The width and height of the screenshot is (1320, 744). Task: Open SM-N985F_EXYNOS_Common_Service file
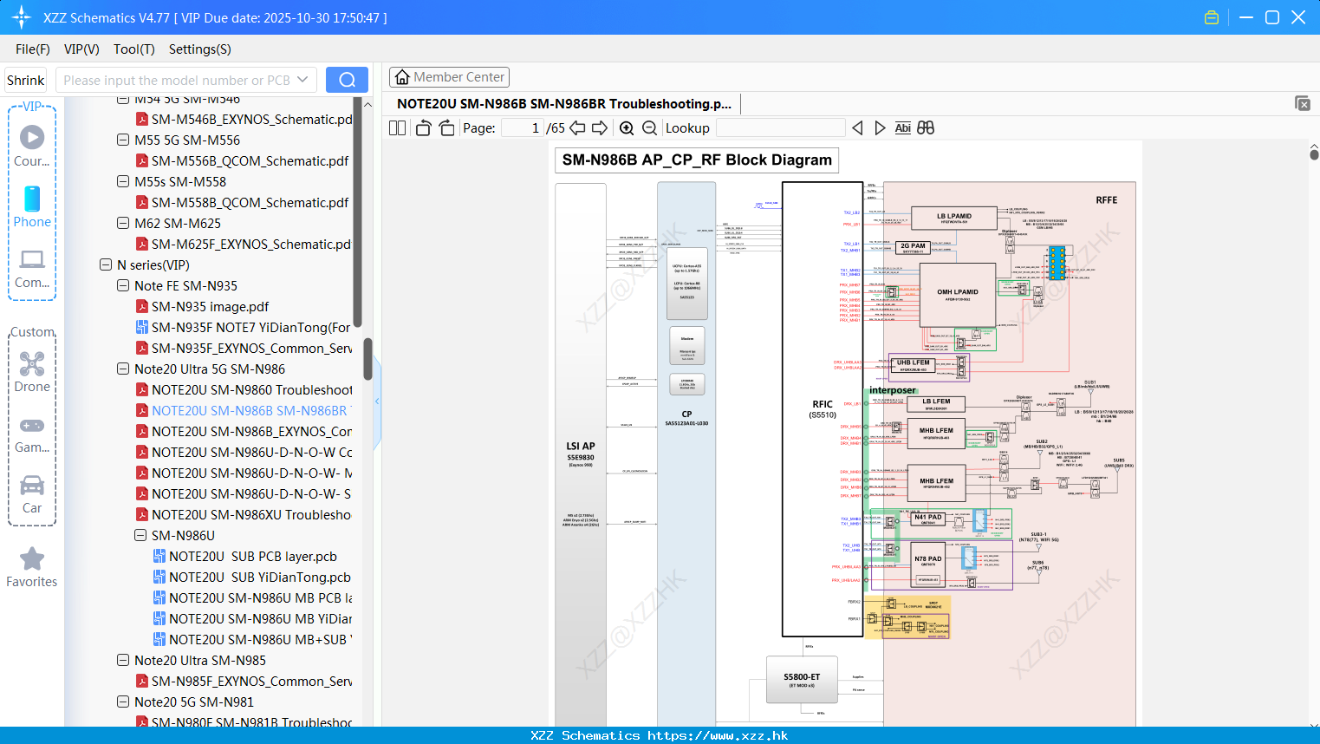pyautogui.click(x=251, y=681)
